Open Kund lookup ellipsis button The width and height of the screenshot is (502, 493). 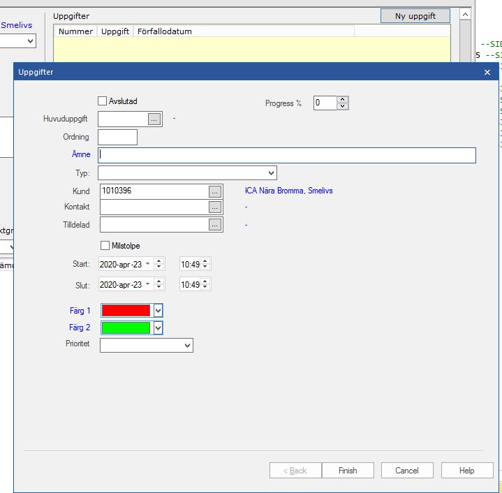click(214, 191)
